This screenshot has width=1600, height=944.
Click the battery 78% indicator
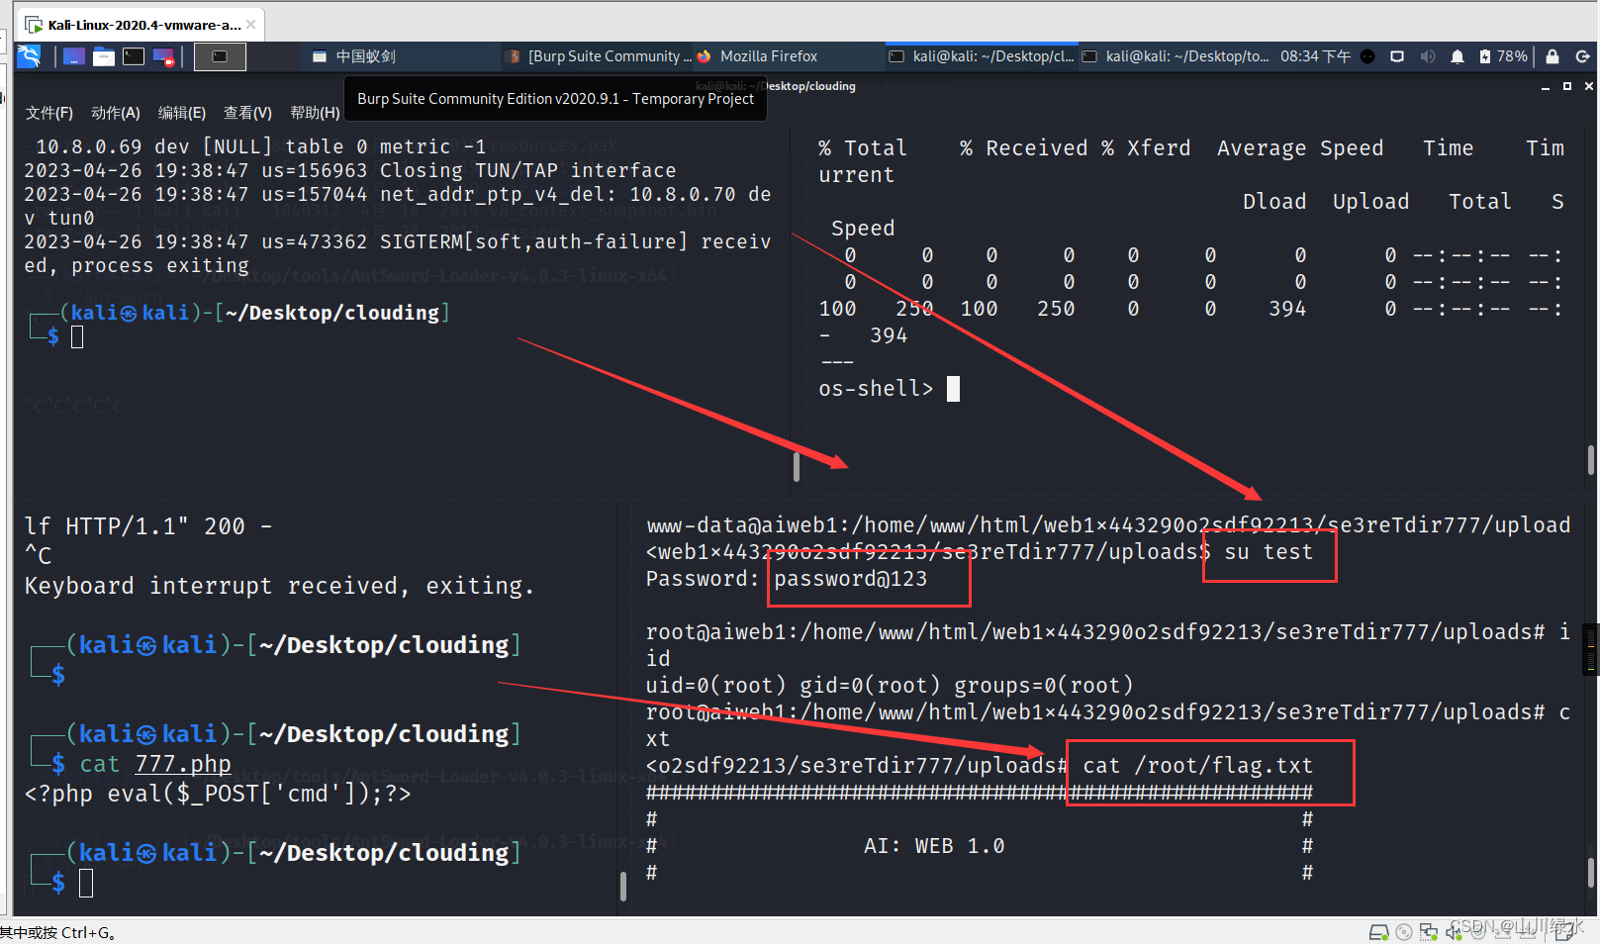coord(1503,56)
